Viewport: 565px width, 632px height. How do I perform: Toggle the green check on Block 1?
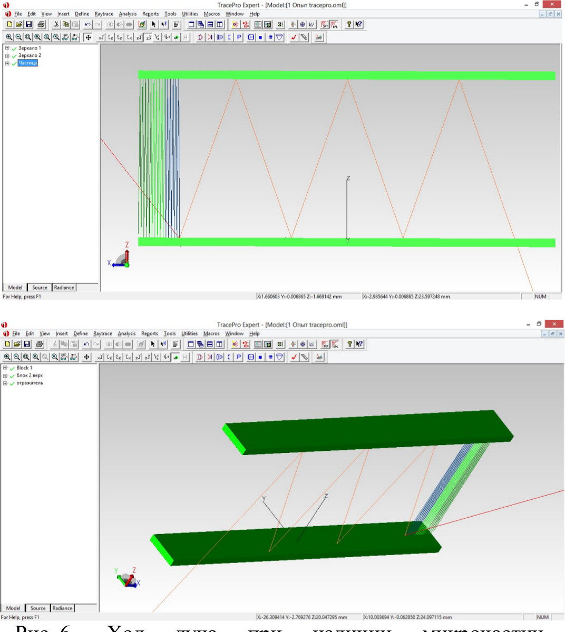12,369
